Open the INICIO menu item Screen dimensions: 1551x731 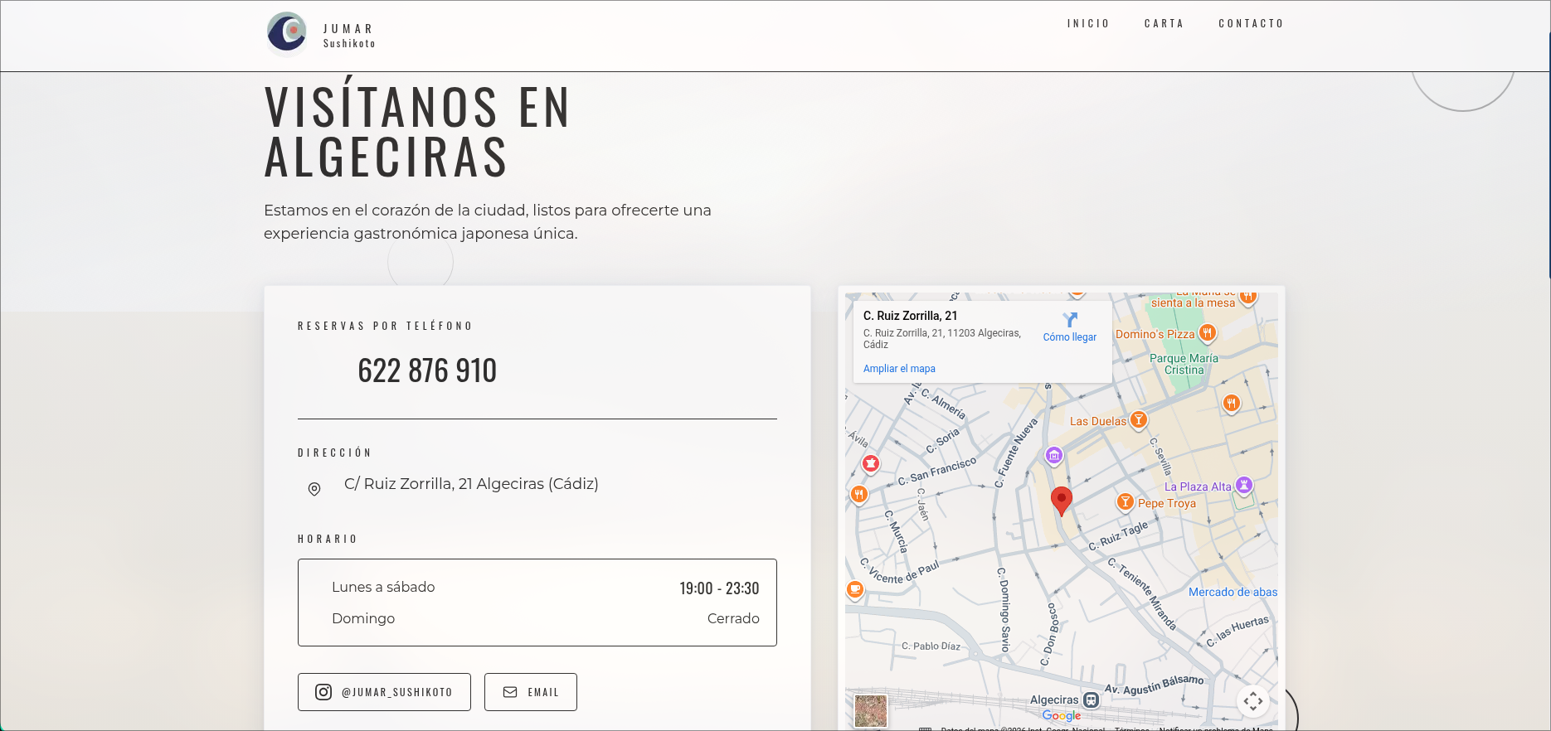coord(1088,23)
